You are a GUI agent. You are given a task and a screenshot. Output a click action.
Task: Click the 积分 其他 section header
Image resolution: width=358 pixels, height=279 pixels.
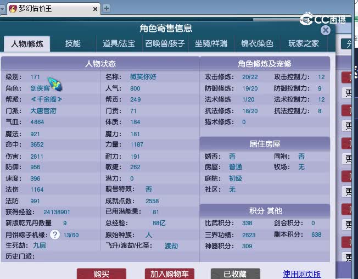coord(265,211)
